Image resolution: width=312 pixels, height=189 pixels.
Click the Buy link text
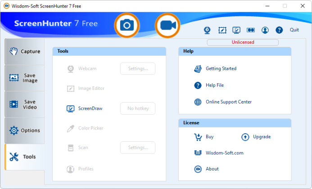point(209,137)
